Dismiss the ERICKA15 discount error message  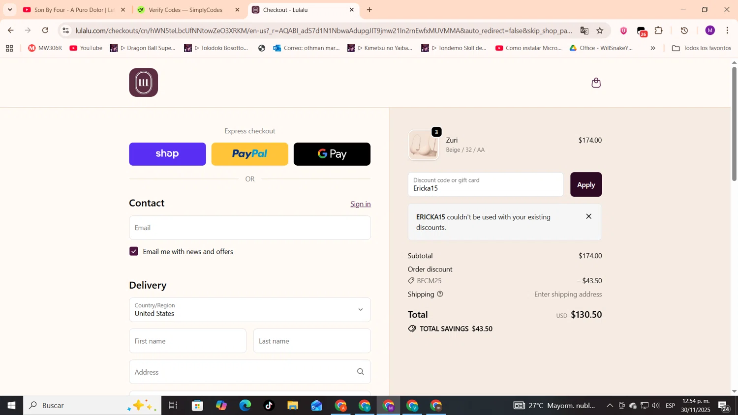click(x=588, y=216)
